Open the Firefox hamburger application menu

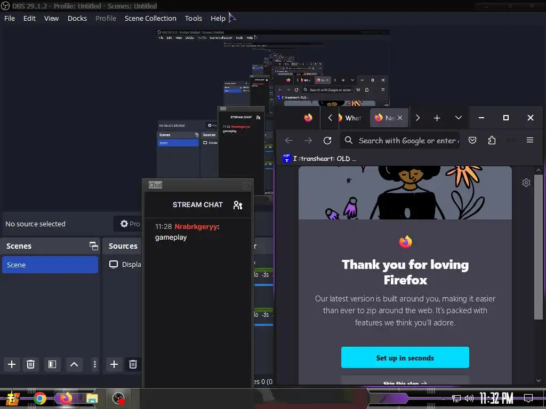[x=530, y=140]
